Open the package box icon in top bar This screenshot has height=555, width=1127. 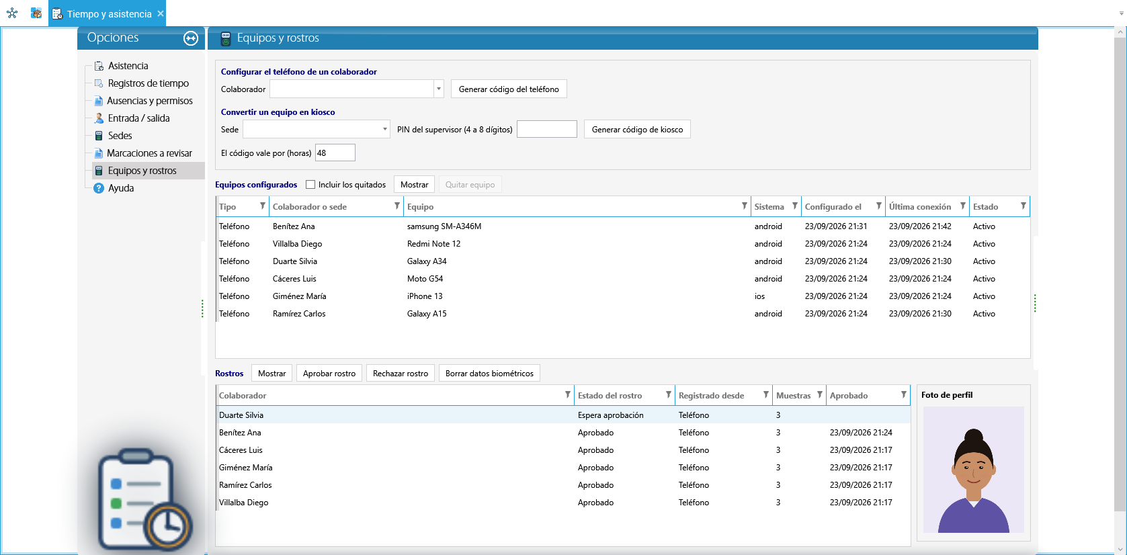point(36,13)
